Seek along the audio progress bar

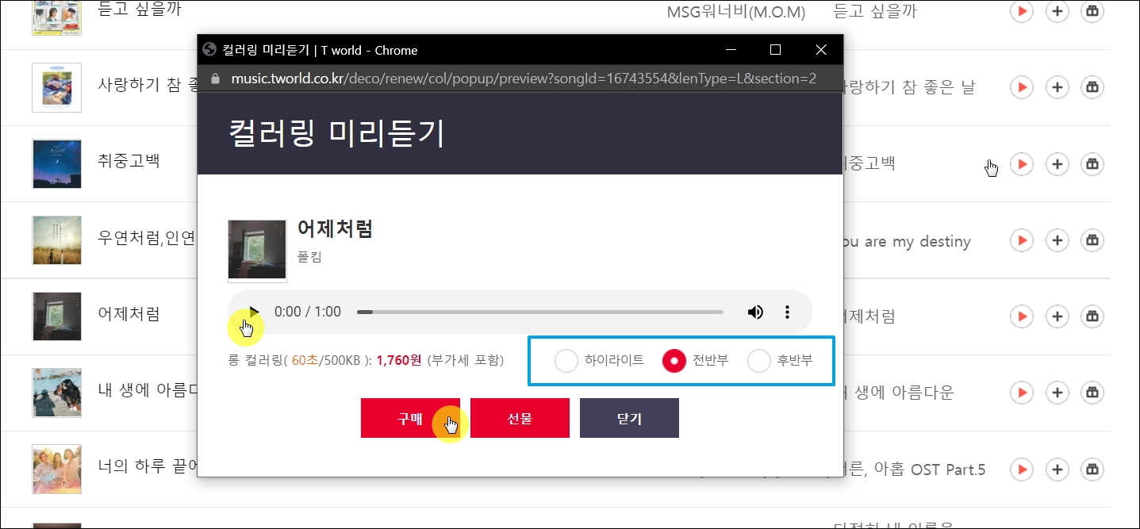(x=540, y=312)
